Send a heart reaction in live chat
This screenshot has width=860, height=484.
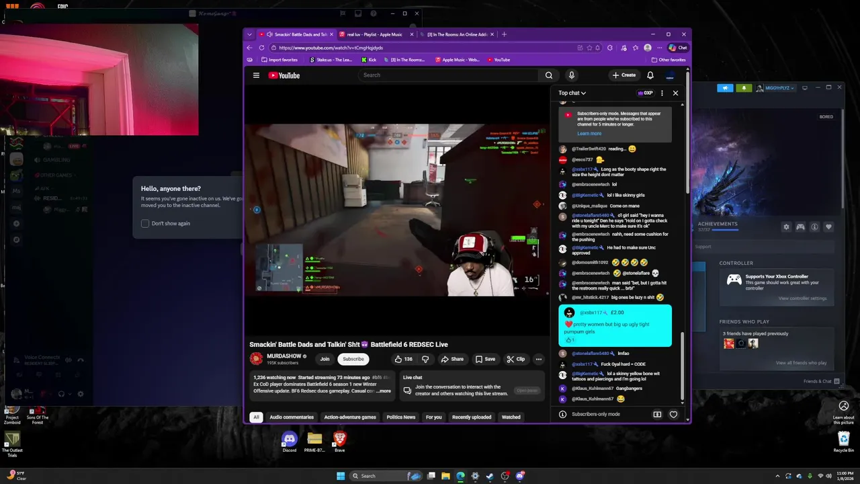[x=673, y=414]
